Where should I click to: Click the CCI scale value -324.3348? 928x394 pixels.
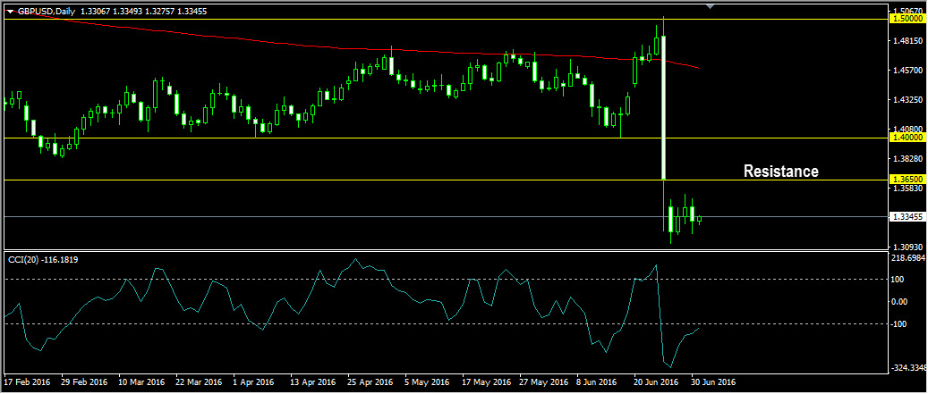pyautogui.click(x=909, y=368)
